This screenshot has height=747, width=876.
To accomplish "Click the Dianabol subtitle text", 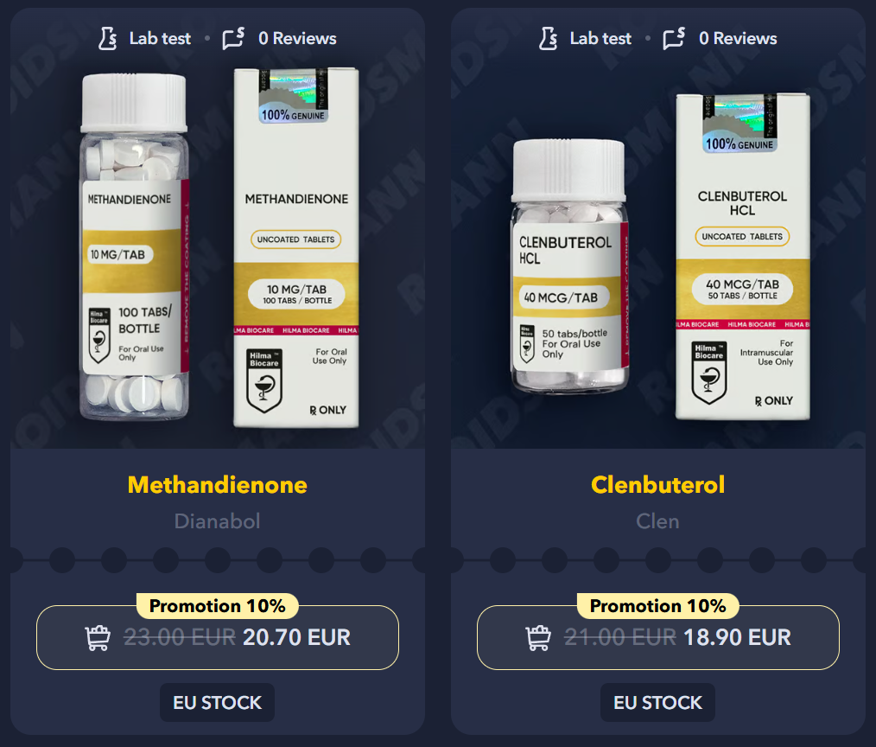I will point(218,521).
